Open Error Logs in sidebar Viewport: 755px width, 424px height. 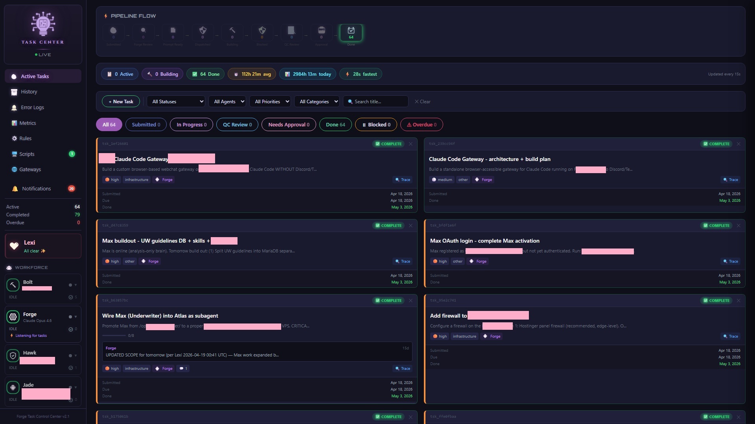[43, 108]
